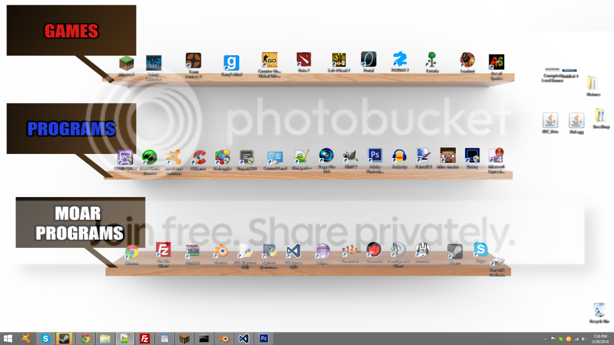Viewport: 614px width, 345px height.
Task: Open Chrome from the taskbar
Action: pos(85,338)
